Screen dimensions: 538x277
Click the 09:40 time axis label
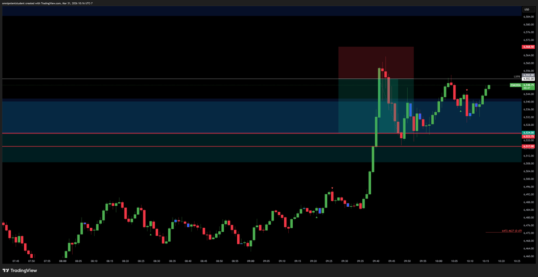376,260
